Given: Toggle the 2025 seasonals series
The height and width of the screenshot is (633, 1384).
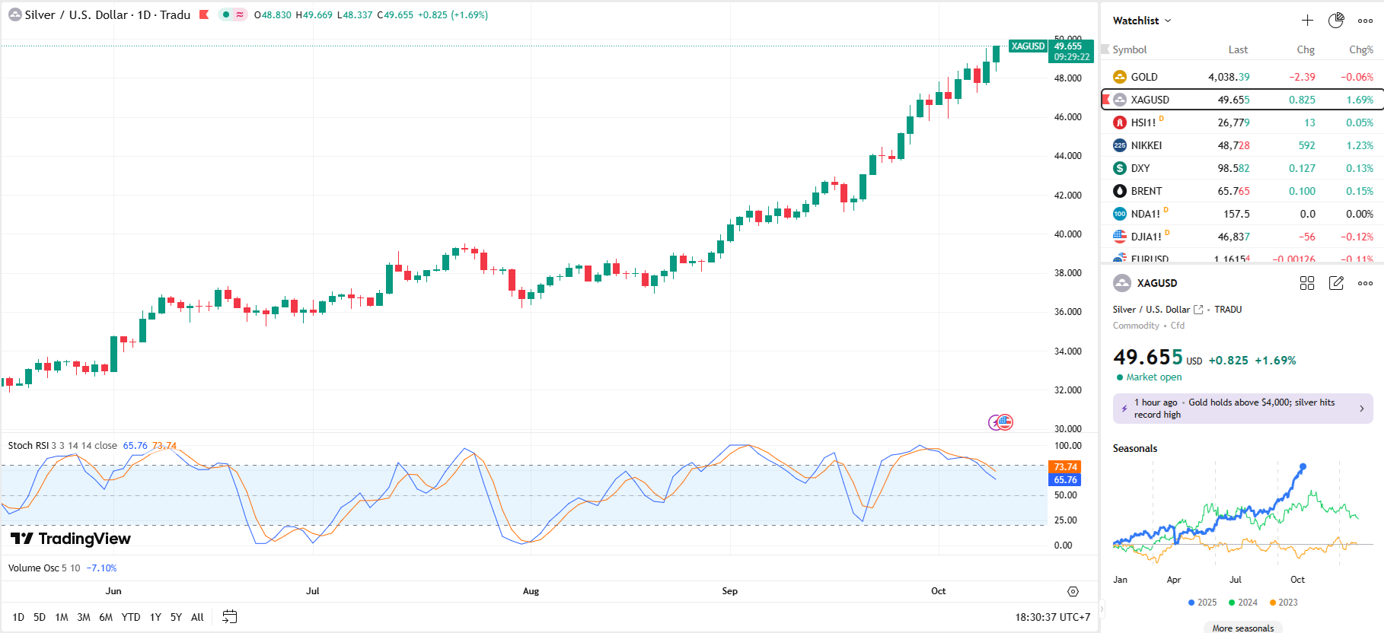Looking at the screenshot, I should (x=1202, y=603).
